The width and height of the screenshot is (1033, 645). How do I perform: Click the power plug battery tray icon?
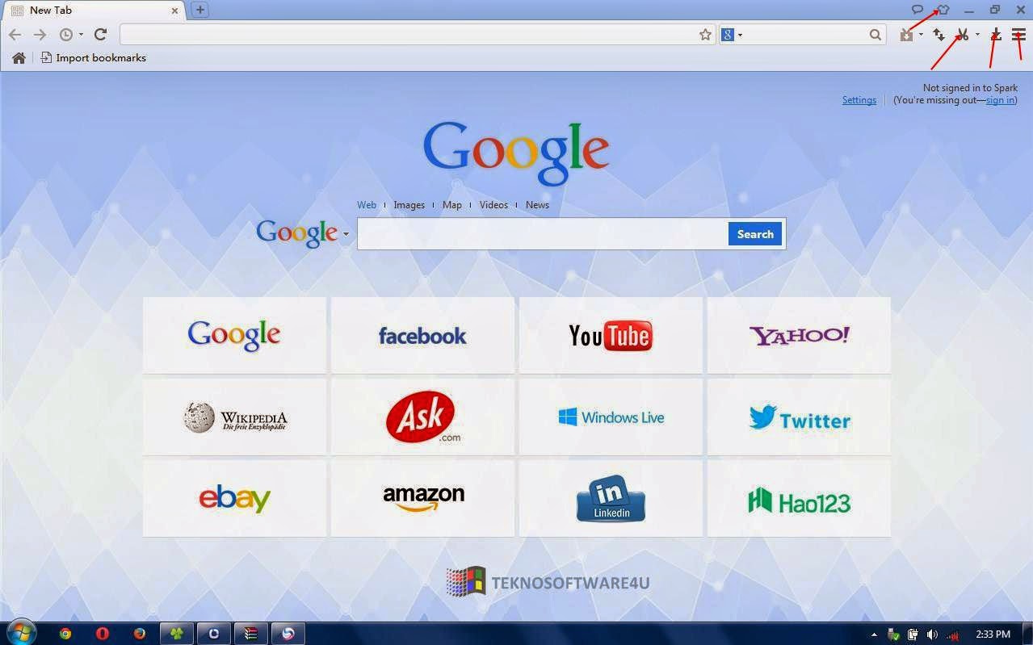(913, 635)
